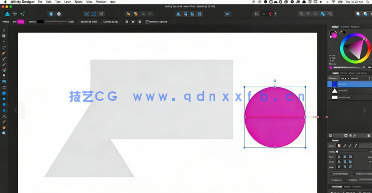Open the Help menu
This screenshot has height=193, width=372.
click(113, 2)
